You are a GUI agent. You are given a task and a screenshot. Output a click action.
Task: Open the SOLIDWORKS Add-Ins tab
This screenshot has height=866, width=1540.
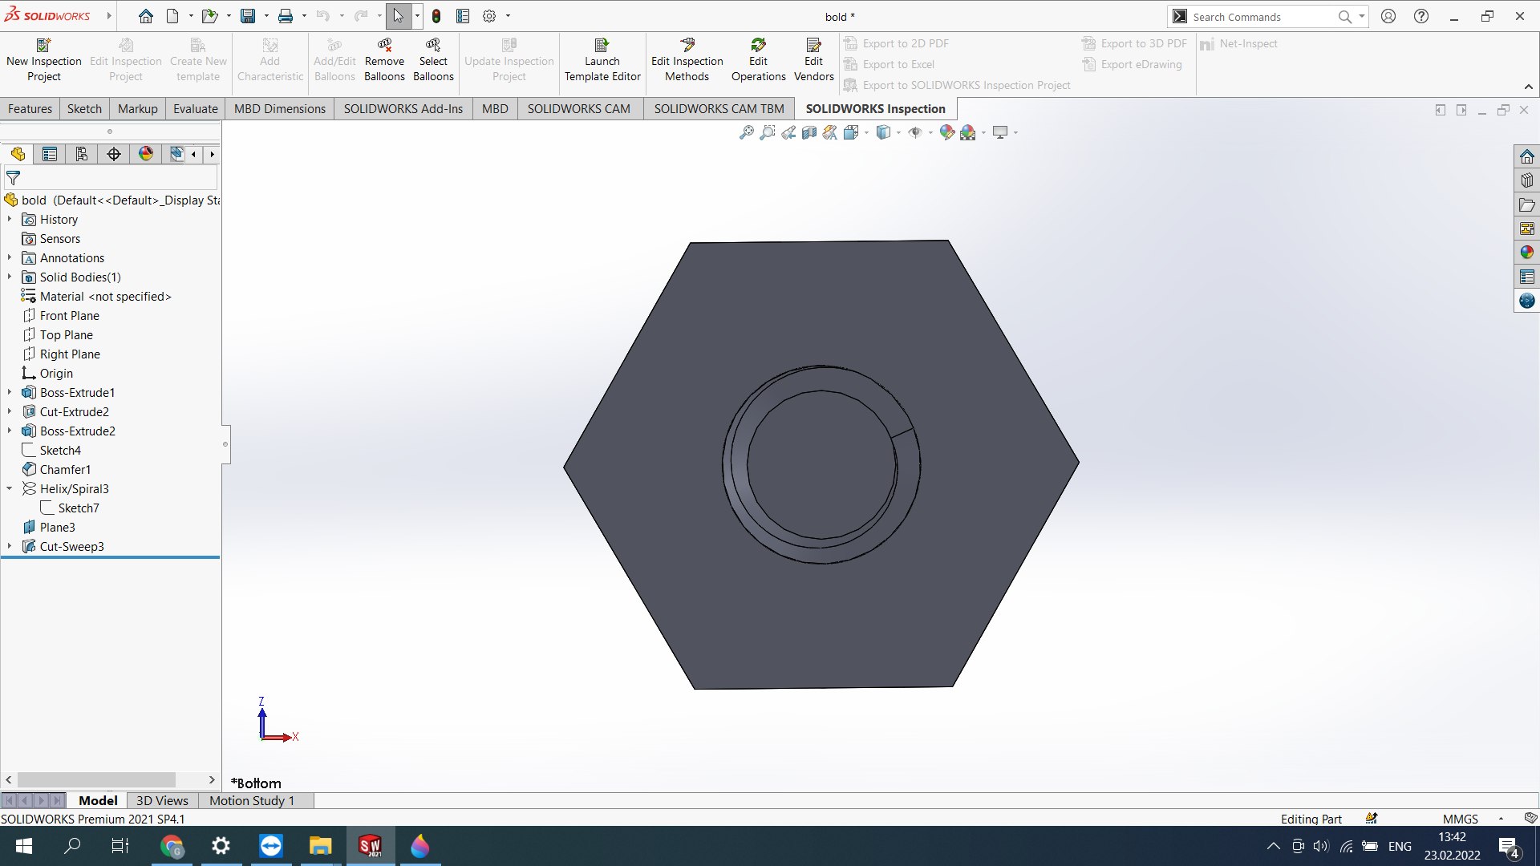(x=403, y=108)
